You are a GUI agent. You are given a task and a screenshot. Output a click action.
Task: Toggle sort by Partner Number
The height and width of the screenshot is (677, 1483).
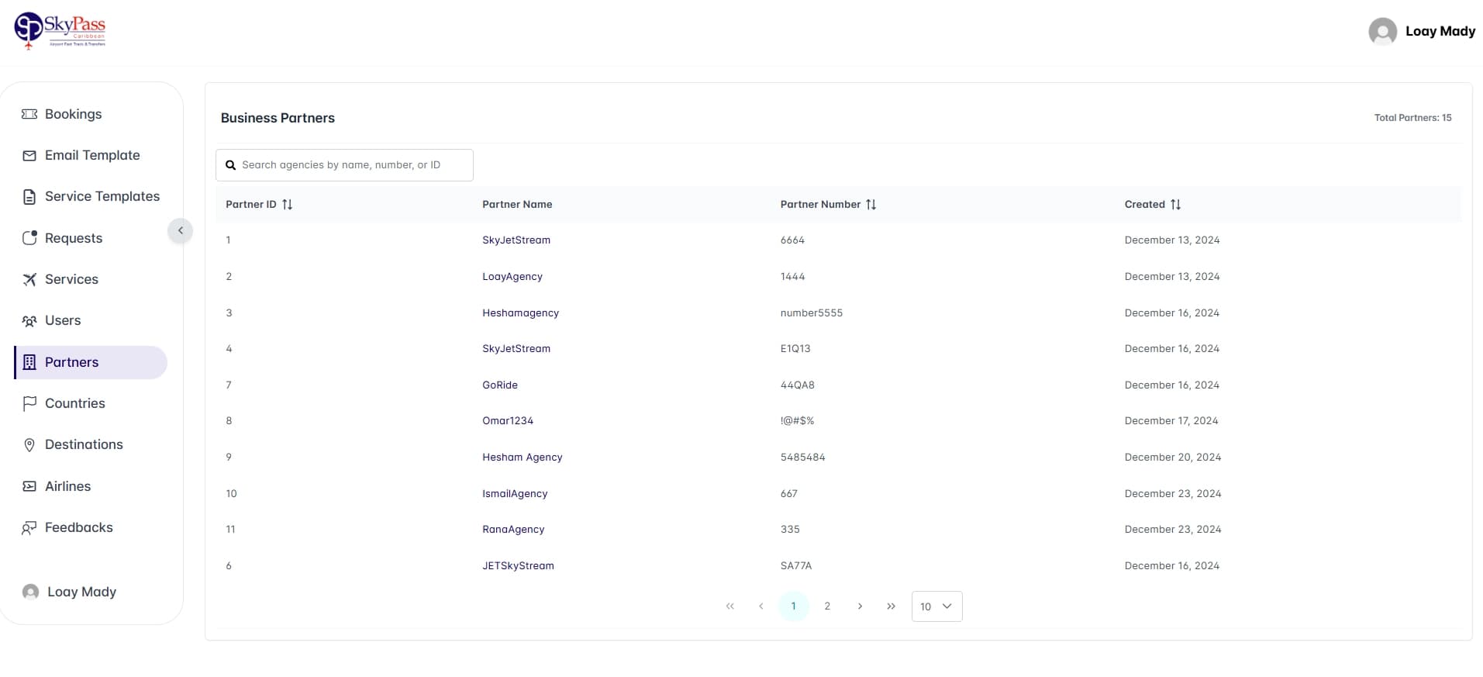click(871, 205)
